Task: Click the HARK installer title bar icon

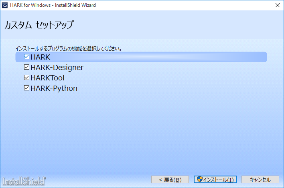Action: 5,5
